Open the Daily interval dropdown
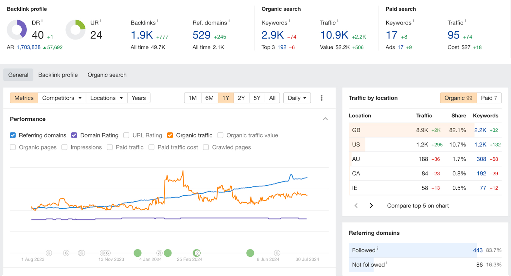 [x=297, y=98]
